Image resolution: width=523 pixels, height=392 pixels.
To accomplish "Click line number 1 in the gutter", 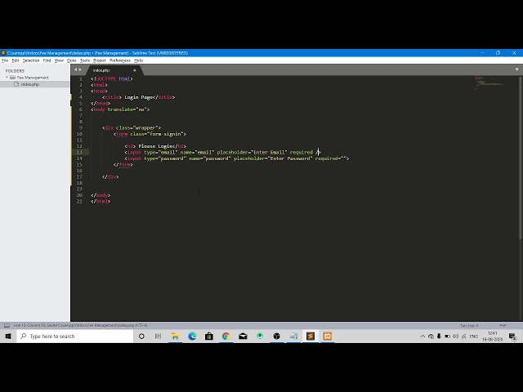I will pyautogui.click(x=81, y=78).
